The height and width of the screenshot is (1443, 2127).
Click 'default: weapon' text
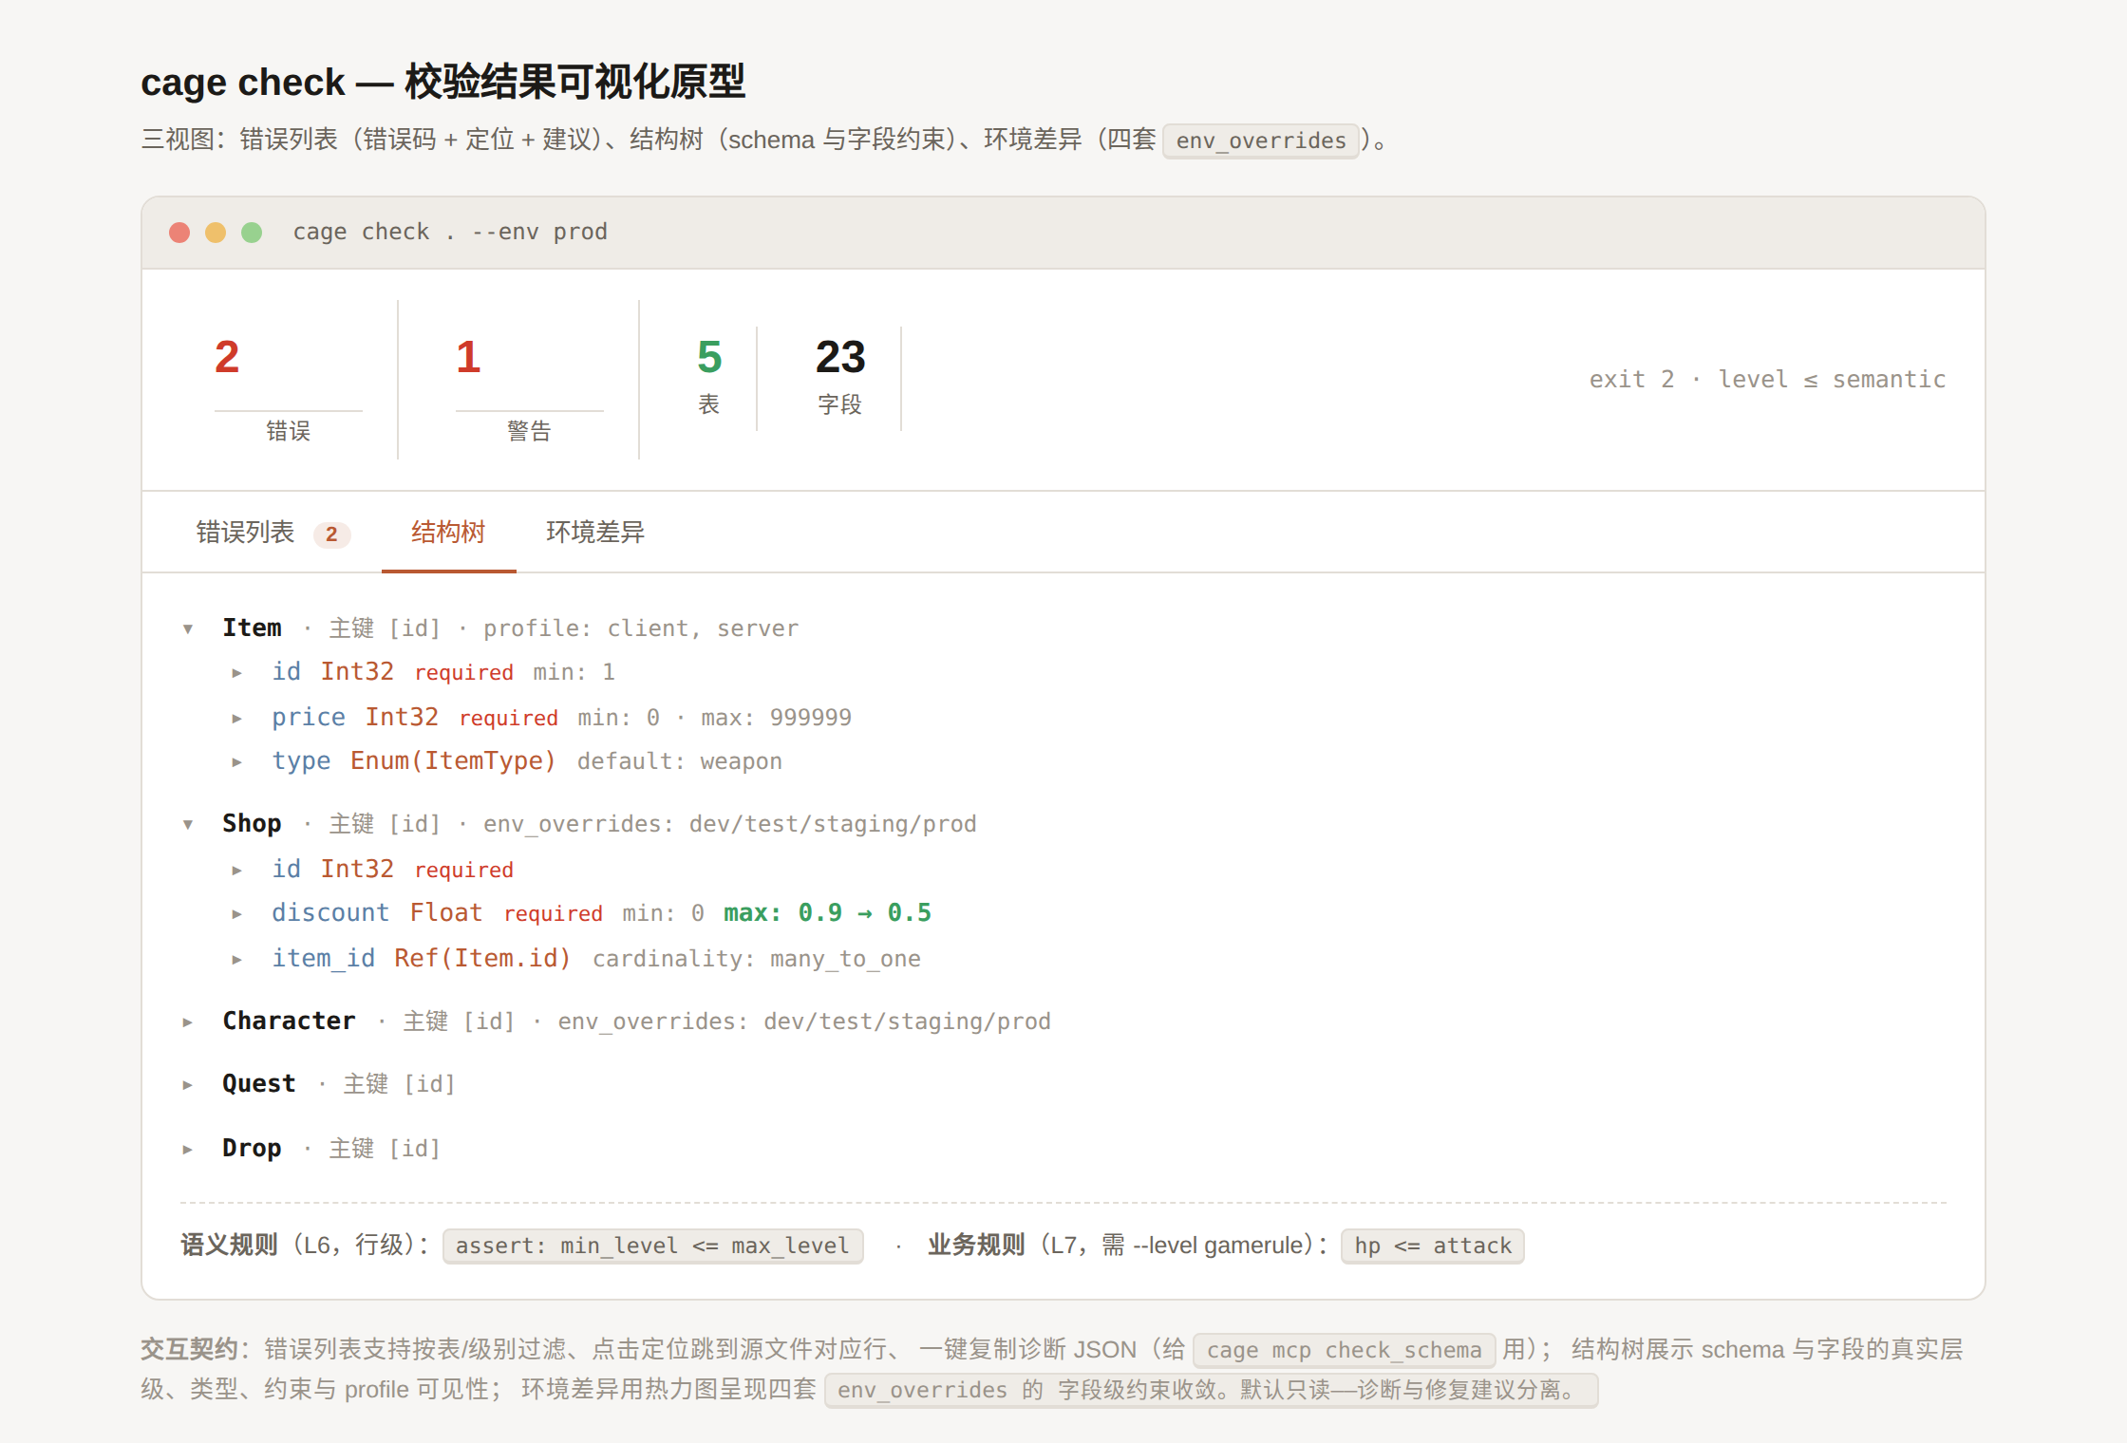pos(680,761)
